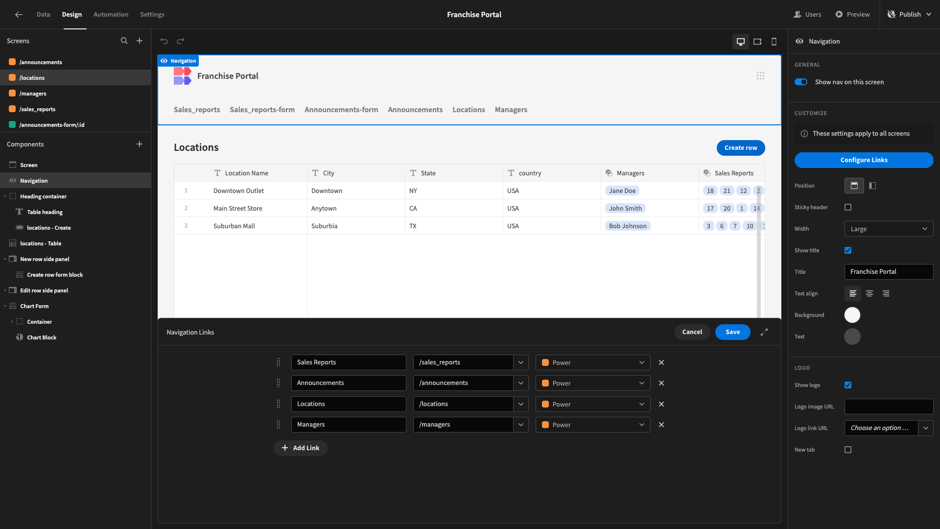Expand the Navigation Links panel fullscreen
The image size is (940, 529).
pyautogui.click(x=764, y=332)
